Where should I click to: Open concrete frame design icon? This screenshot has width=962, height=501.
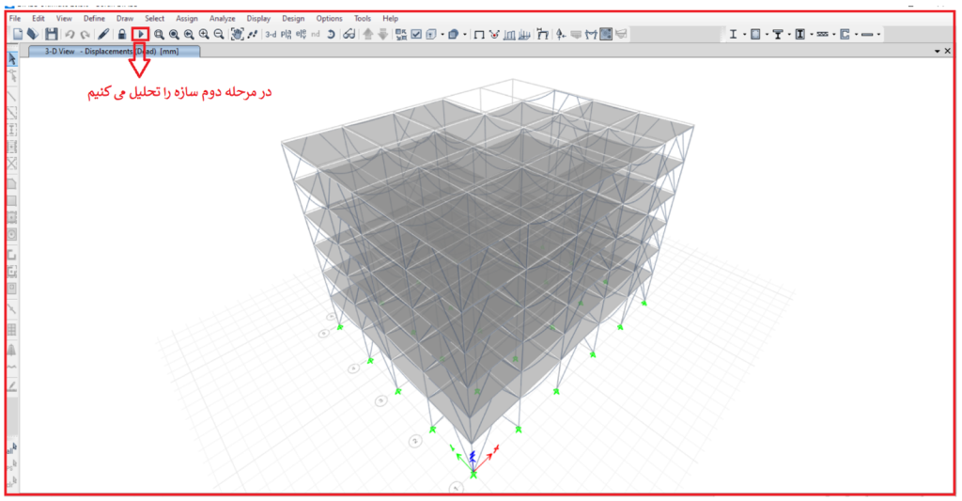coord(755,35)
